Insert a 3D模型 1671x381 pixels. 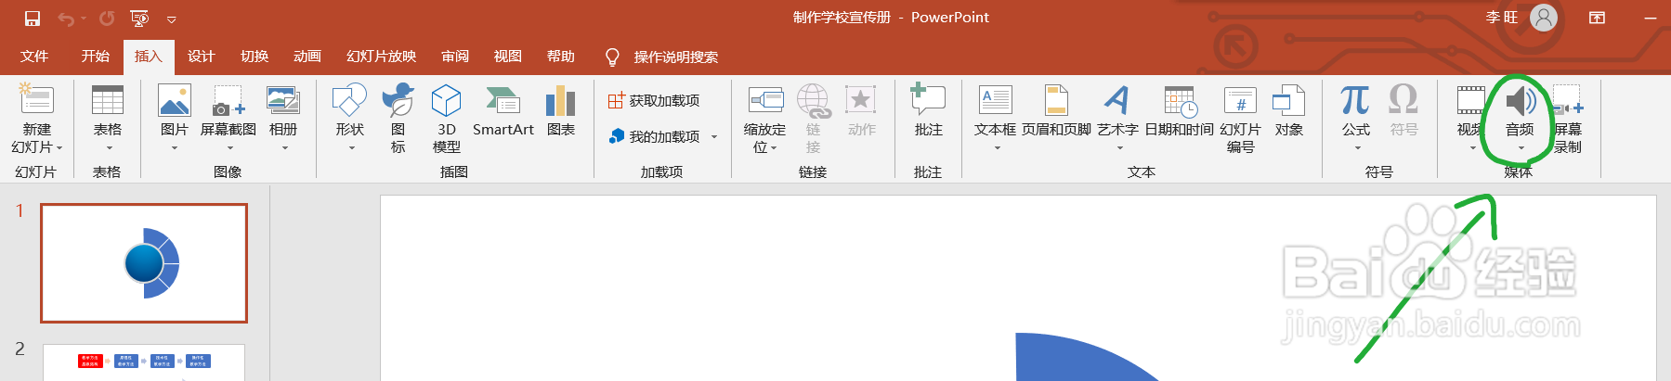point(447,118)
